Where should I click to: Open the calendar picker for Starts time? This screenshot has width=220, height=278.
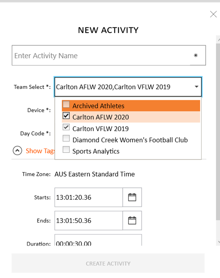(132, 197)
